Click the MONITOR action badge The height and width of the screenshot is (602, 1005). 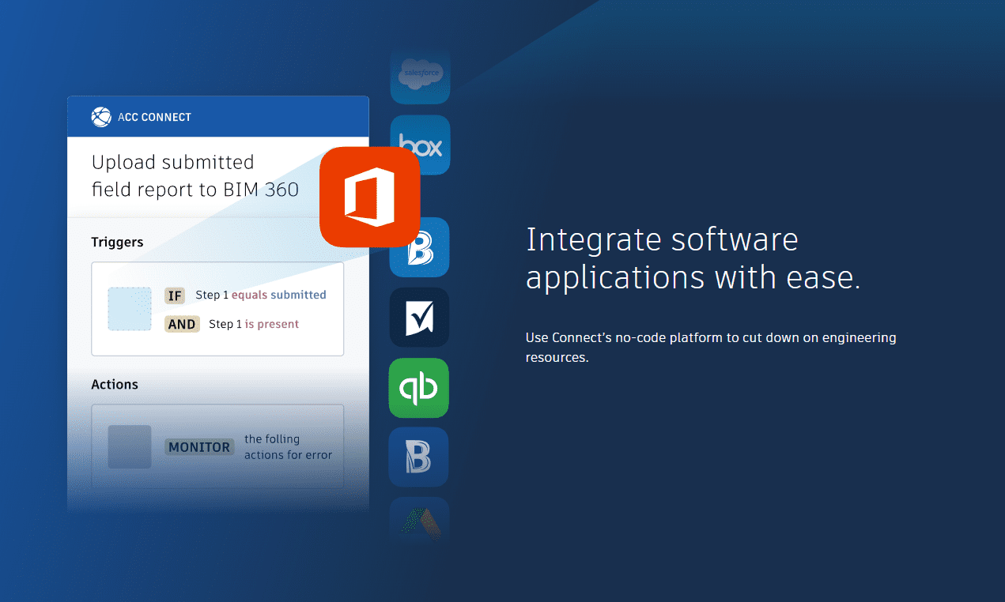point(199,447)
